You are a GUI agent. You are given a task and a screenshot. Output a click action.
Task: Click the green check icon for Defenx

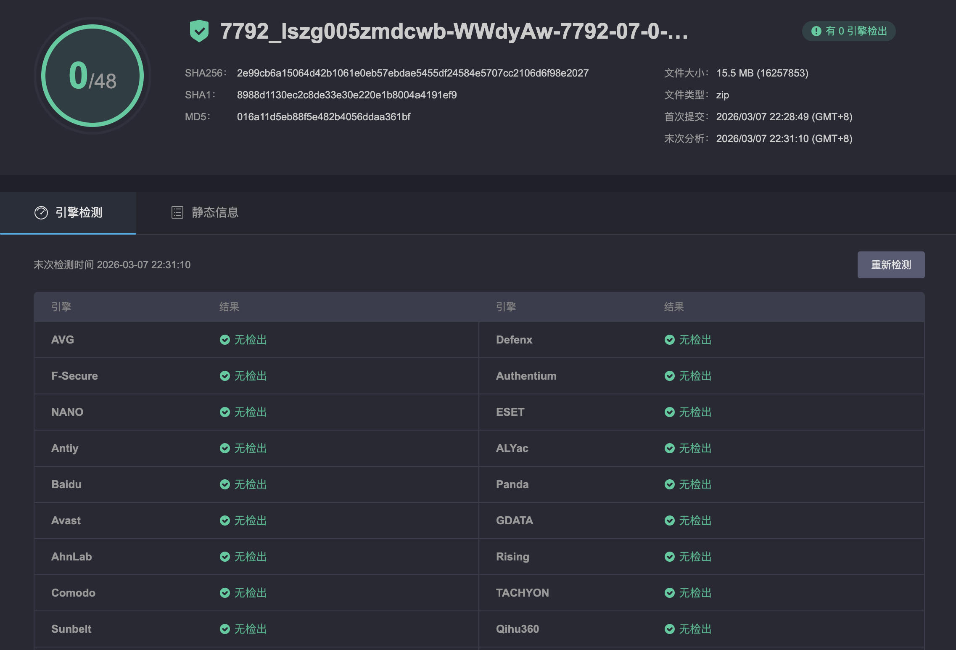[670, 340]
